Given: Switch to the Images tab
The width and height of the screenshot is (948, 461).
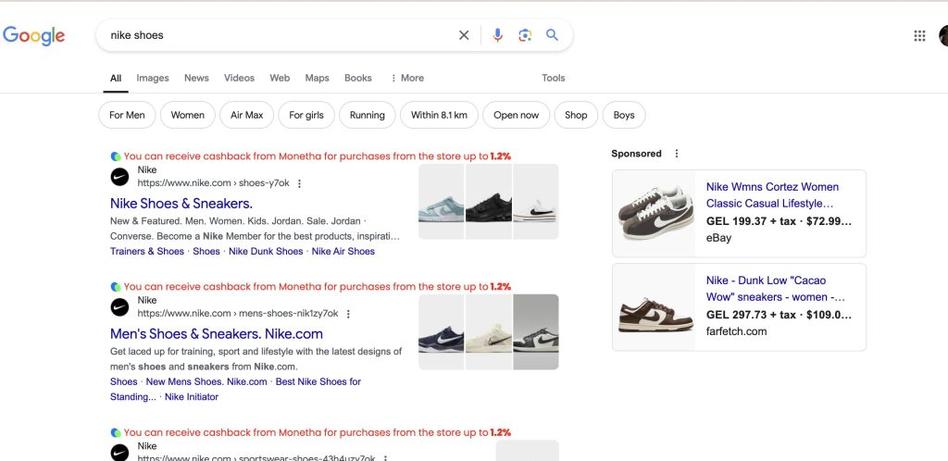Looking at the screenshot, I should tap(153, 78).
